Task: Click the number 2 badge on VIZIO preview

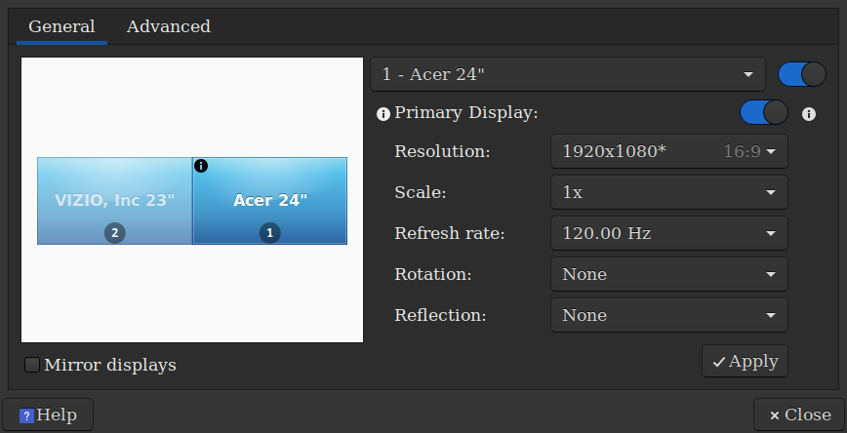Action: tap(114, 233)
